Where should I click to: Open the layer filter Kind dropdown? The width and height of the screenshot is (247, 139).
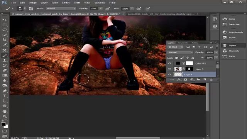point(176,47)
